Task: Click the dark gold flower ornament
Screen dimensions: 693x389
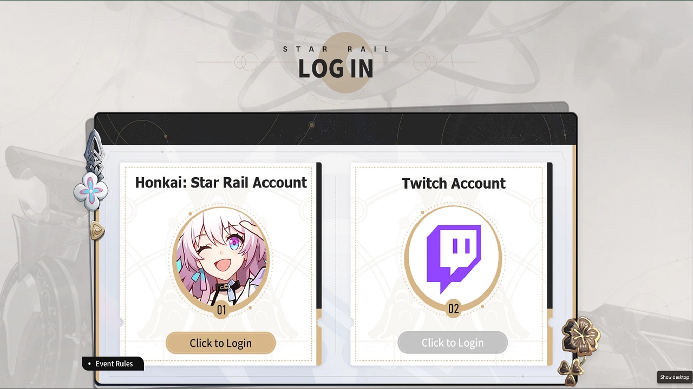Action: coord(581,337)
